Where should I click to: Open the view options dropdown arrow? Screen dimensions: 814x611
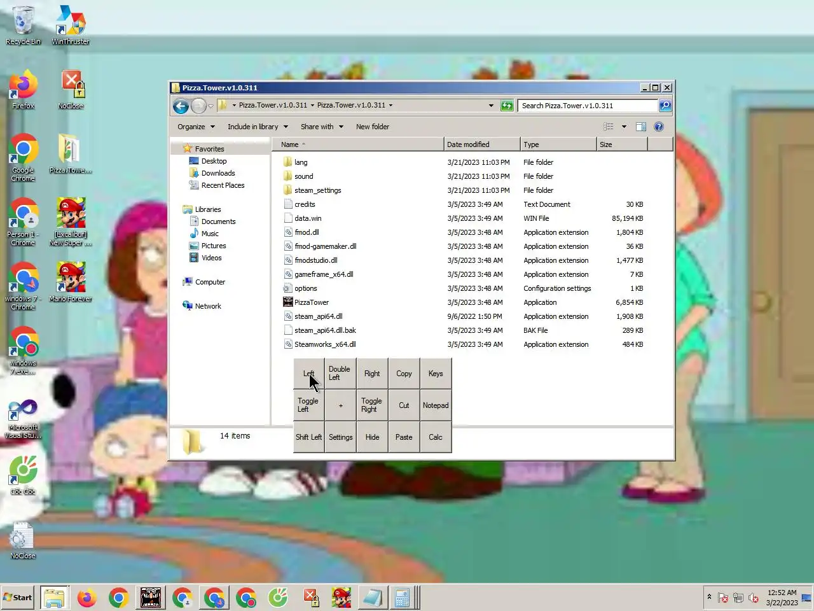coord(624,127)
